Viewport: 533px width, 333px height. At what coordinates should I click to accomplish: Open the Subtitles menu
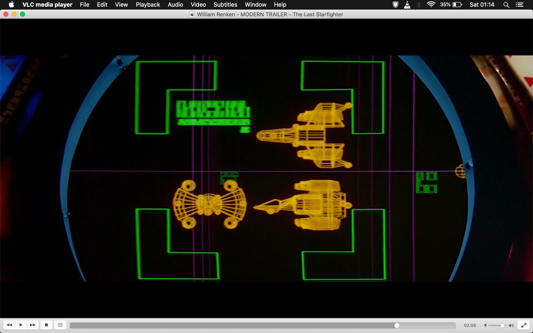click(225, 5)
